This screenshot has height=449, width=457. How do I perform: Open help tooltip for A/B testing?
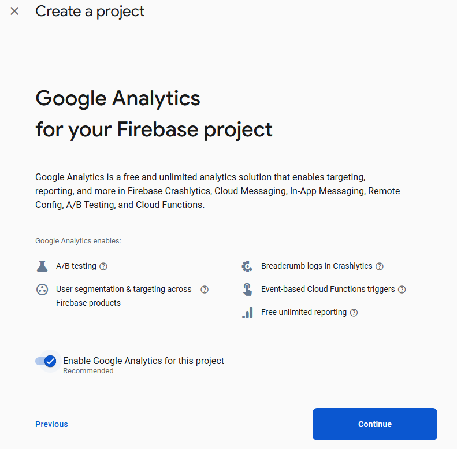103,266
